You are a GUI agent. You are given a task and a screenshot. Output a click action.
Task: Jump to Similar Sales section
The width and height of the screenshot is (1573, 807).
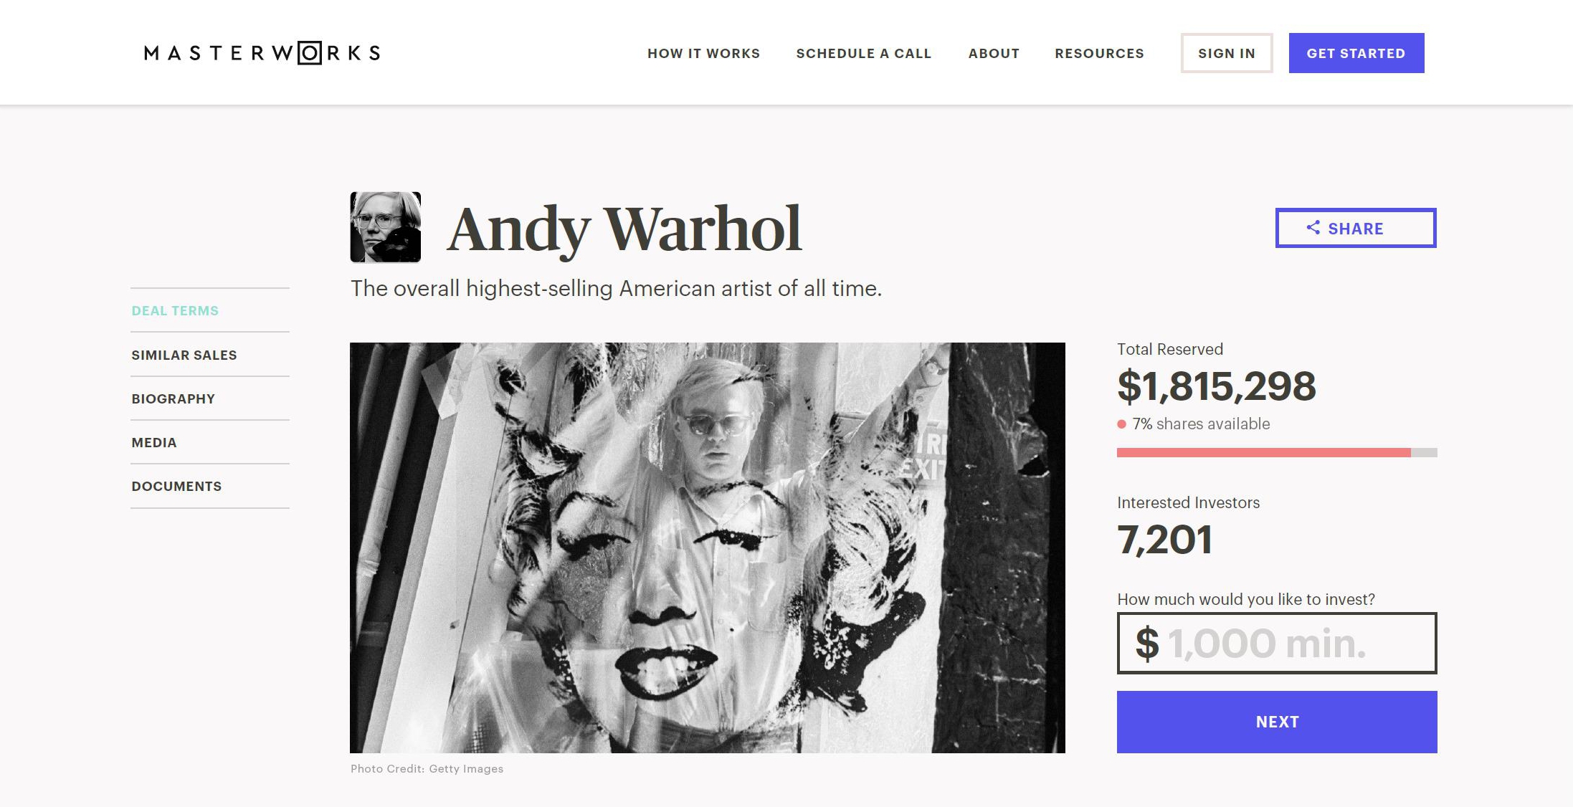point(184,355)
